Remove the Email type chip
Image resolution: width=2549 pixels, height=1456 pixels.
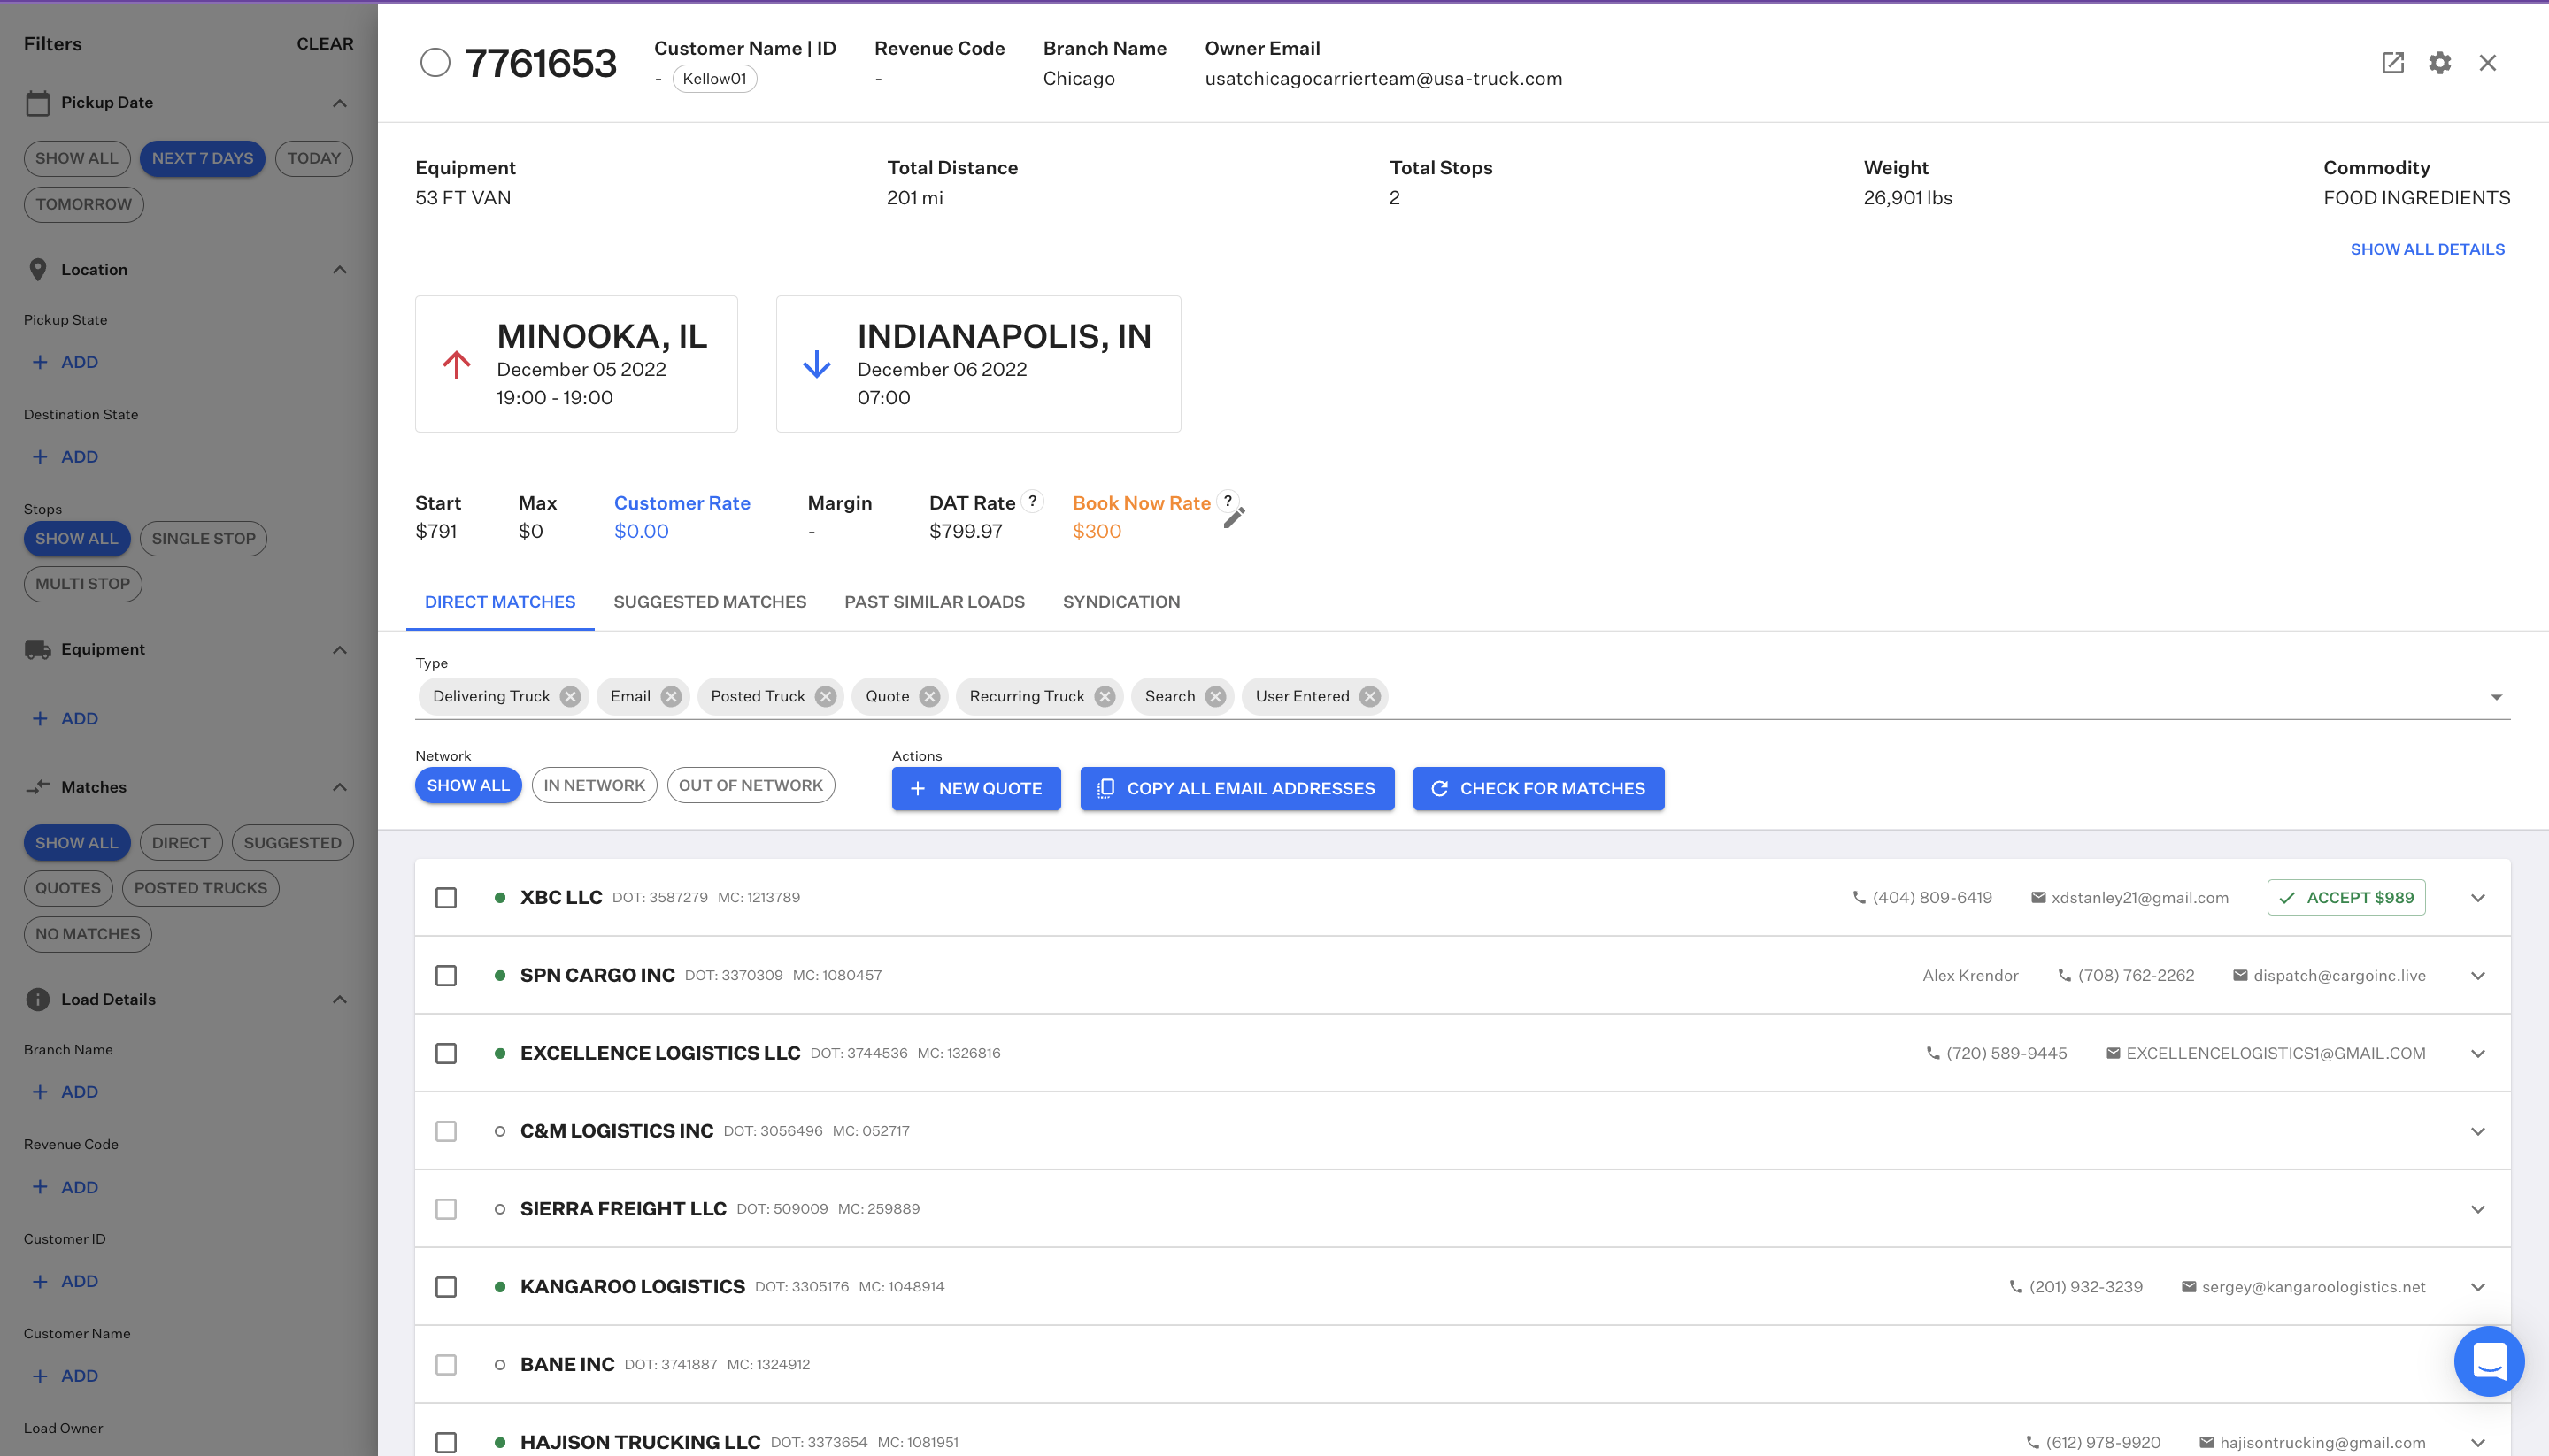point(671,696)
